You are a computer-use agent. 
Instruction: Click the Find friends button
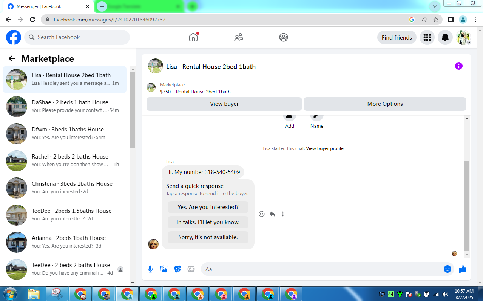(397, 37)
